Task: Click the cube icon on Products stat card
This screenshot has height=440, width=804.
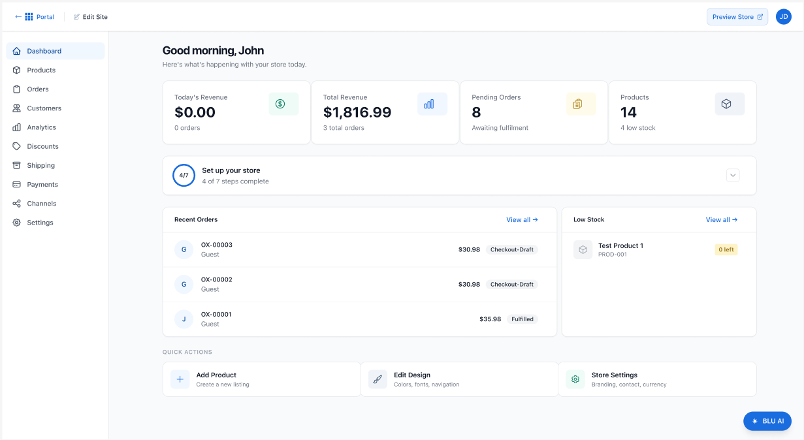Action: tap(726, 104)
